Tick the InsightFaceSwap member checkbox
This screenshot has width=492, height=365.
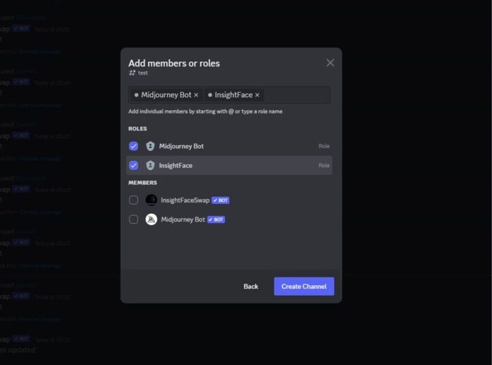pos(134,200)
